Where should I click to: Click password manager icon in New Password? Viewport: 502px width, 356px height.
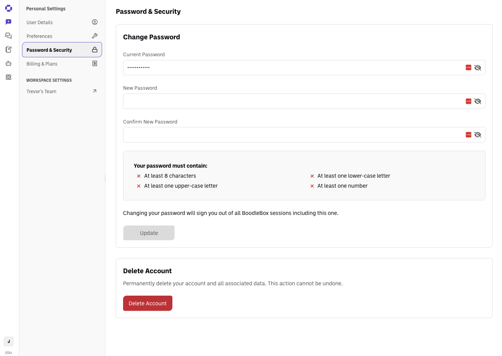[469, 101]
